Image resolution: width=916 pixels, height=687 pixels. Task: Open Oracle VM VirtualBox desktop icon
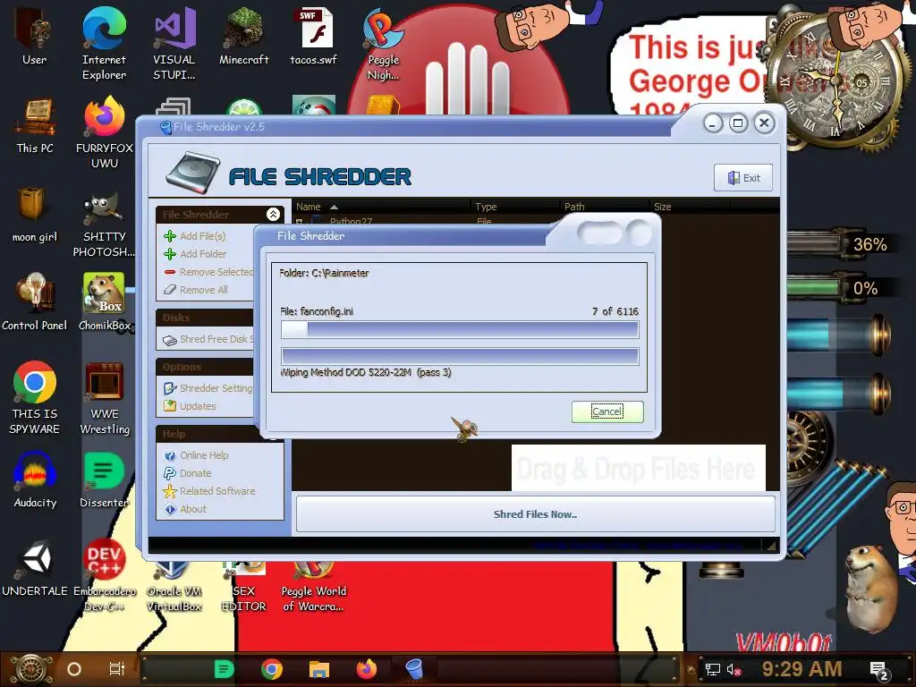click(174, 587)
